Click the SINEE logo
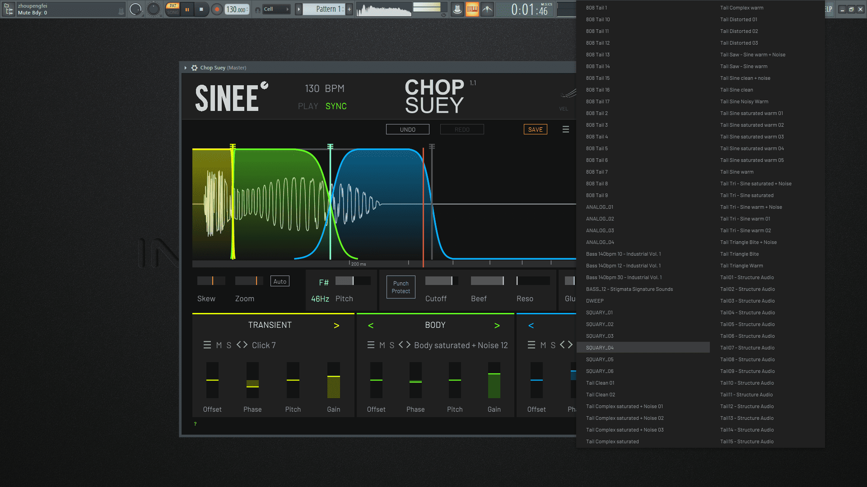This screenshot has width=867, height=487. (x=231, y=97)
